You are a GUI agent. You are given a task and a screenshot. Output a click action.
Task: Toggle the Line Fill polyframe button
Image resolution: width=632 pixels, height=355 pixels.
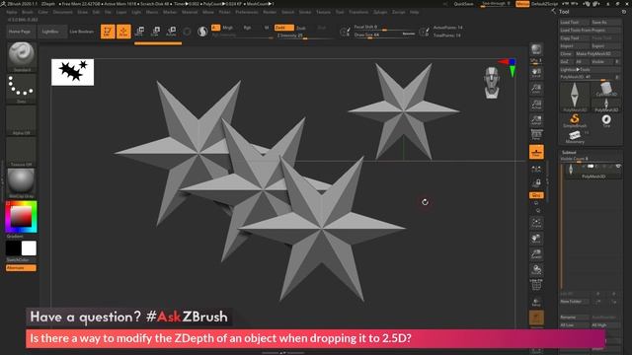click(x=536, y=285)
